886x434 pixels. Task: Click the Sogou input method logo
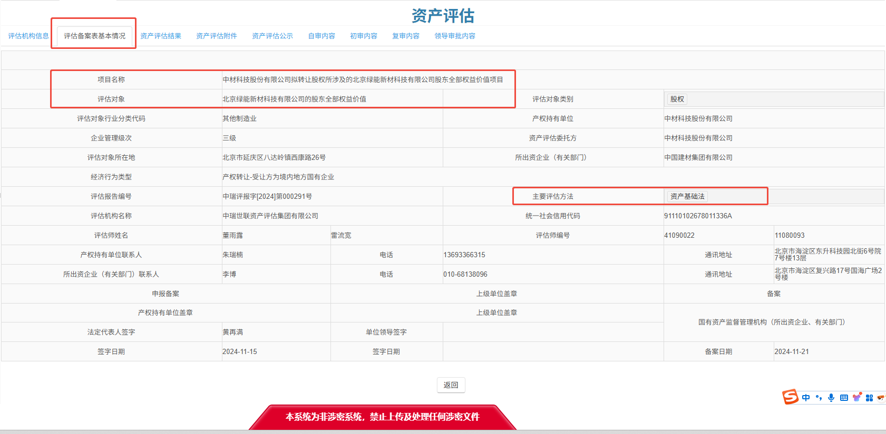tap(790, 397)
